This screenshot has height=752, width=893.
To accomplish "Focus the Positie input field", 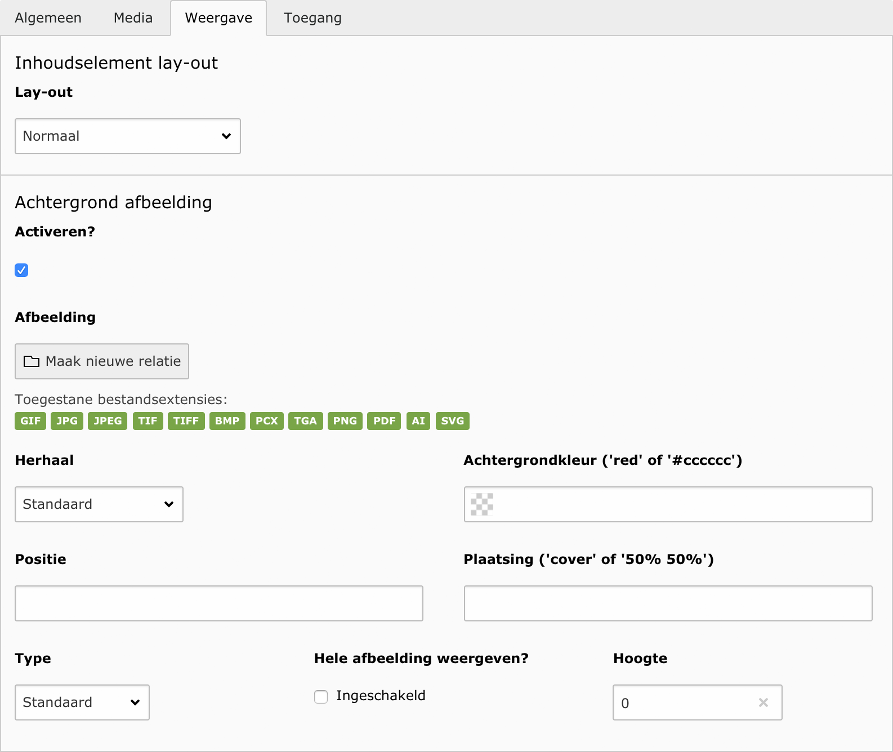I will [219, 603].
